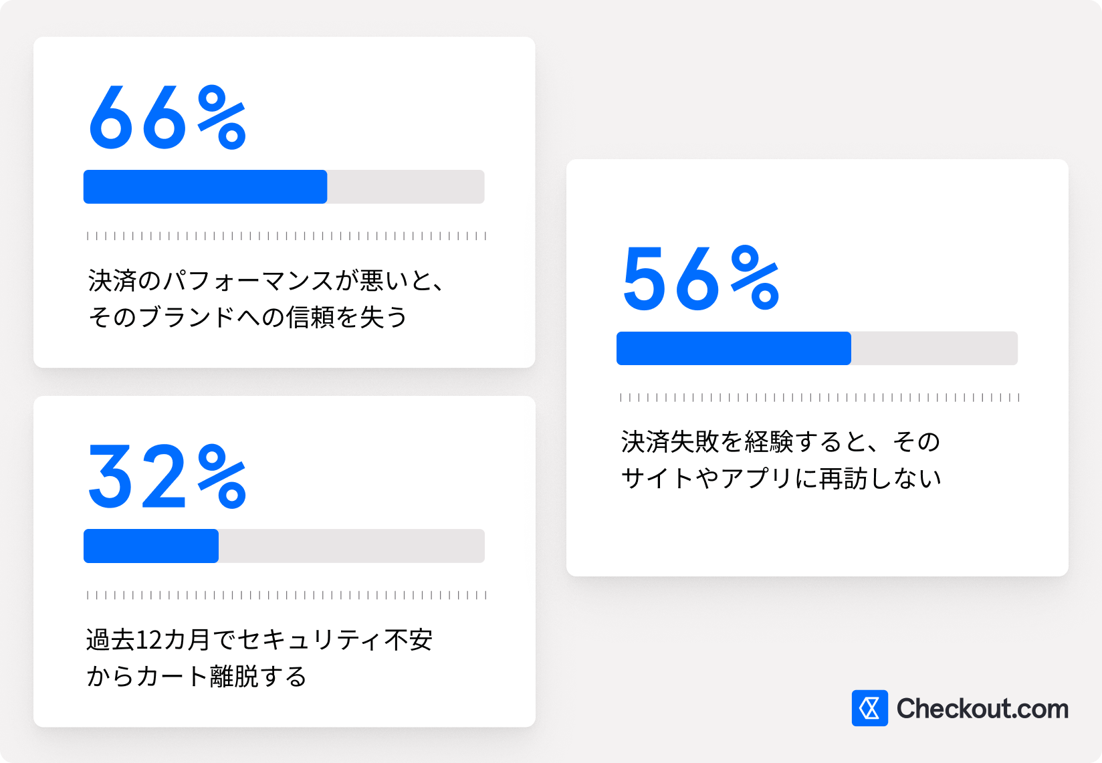Click the blue fill of the 66% bar
The height and width of the screenshot is (763, 1102).
coord(205,187)
